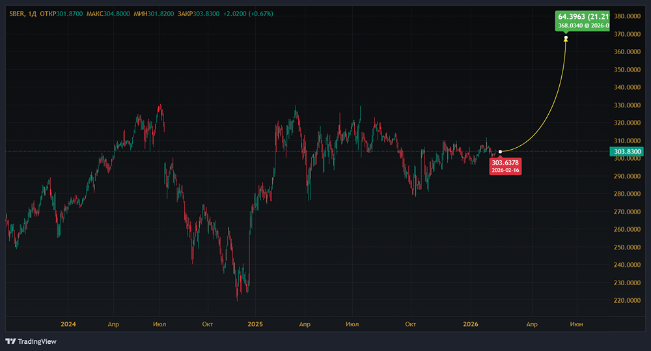The height and width of the screenshot is (351, 651).
Task: Select the red 303.6378 price label
Action: click(505, 166)
